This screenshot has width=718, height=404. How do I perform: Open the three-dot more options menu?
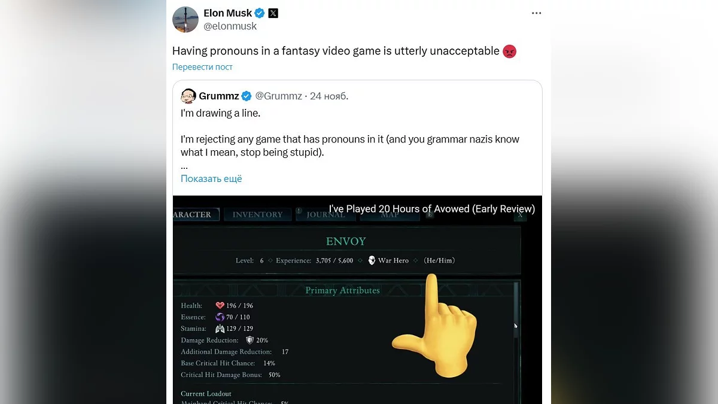tap(536, 13)
